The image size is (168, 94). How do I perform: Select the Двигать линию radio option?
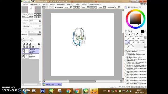[125, 70]
